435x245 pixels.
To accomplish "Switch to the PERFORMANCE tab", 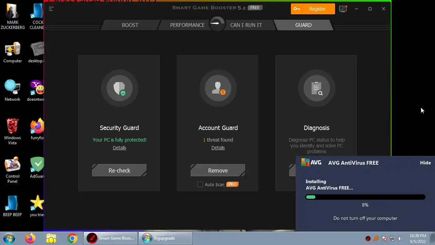I will pos(187,25).
